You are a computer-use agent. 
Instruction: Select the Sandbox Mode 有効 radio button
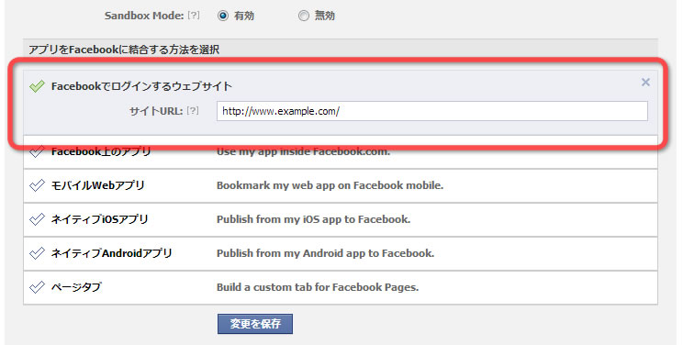click(x=222, y=17)
